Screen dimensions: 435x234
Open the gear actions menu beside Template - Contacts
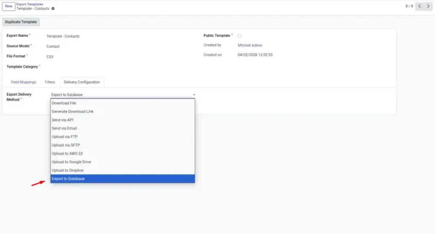(x=53, y=8)
